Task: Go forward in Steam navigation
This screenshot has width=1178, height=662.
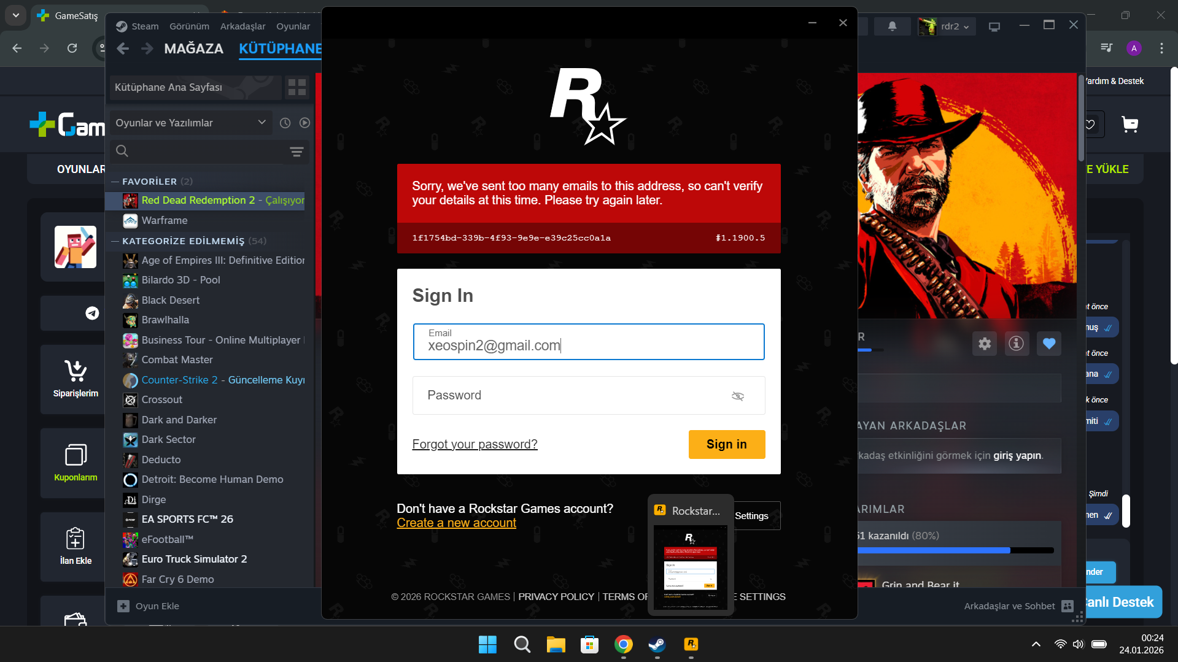Action: [x=147, y=48]
